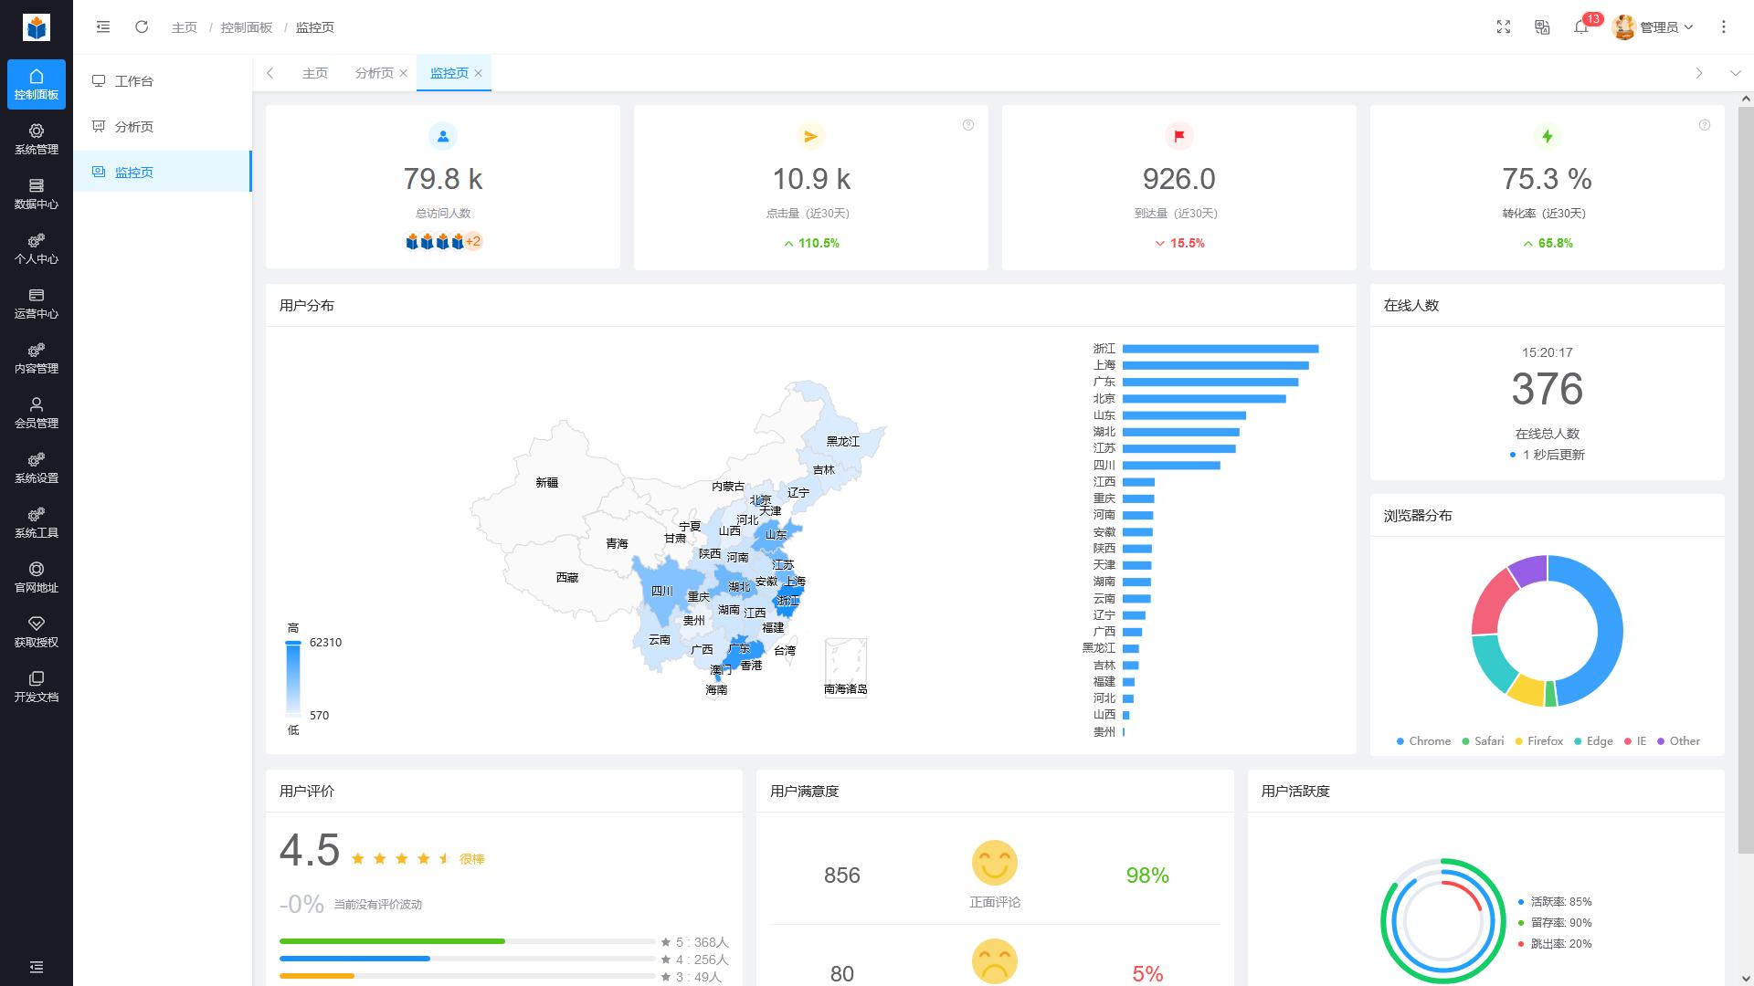Click the 获取授权 sidebar icon

click(x=37, y=633)
